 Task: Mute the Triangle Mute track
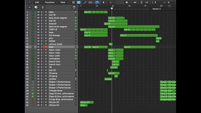38,91
